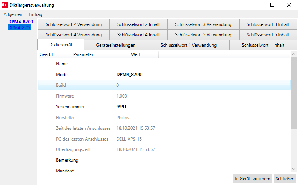
Task: Select highlighted DPM4_8200 child entry
Action: pyautogui.click(x=20, y=28)
